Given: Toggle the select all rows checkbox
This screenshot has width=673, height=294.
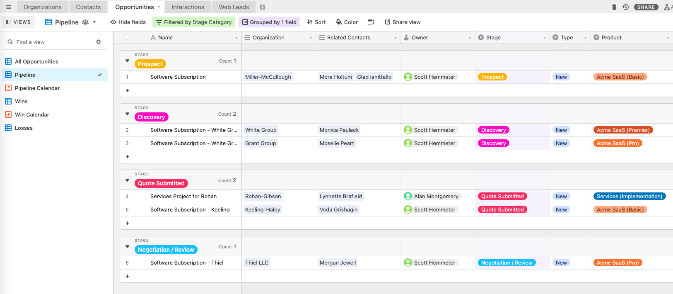Looking at the screenshot, I should [x=127, y=37].
